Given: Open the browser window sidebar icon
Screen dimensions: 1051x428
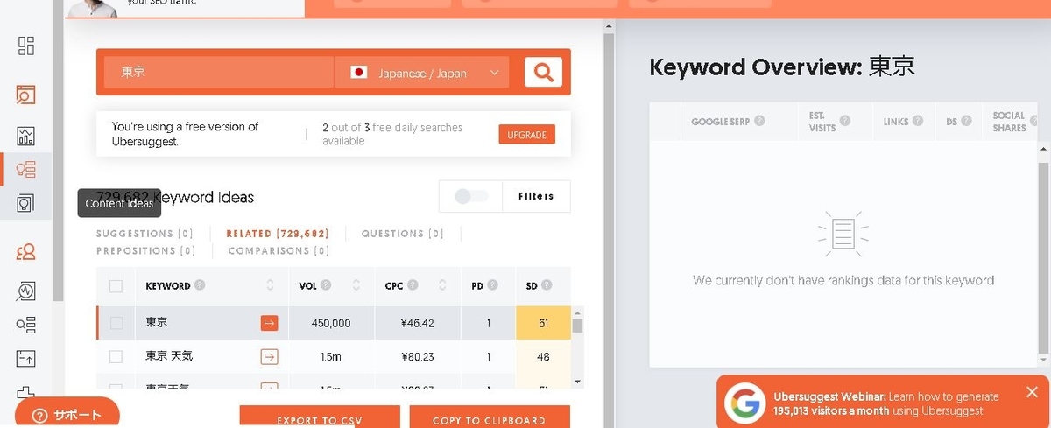Looking at the screenshot, I should pyautogui.click(x=26, y=358).
